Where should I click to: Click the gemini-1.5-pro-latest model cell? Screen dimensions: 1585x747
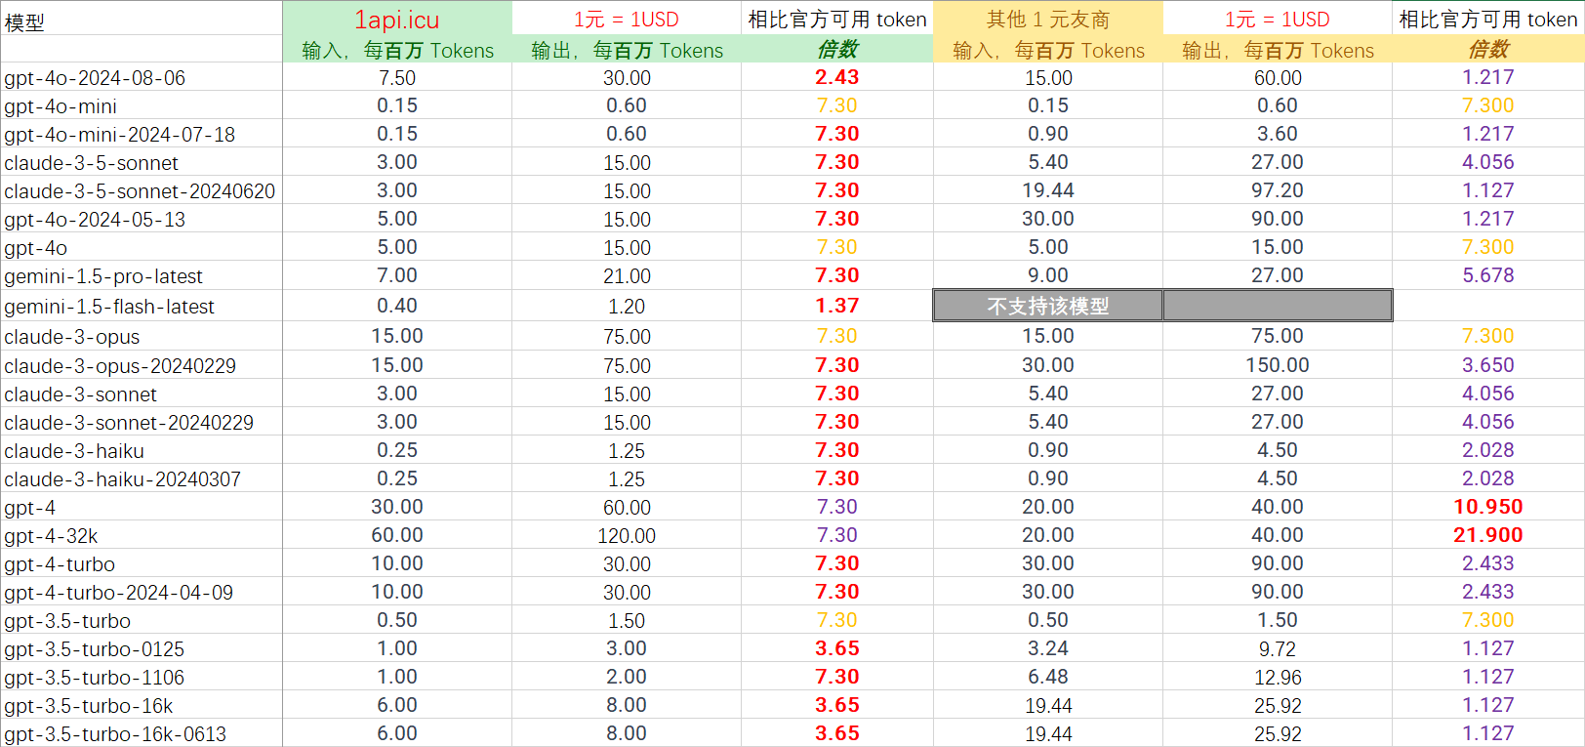pos(142,275)
